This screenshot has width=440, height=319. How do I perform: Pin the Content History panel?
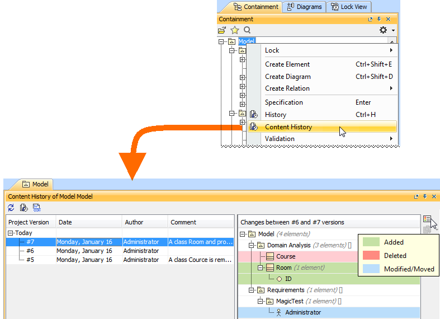pyautogui.click(x=425, y=197)
